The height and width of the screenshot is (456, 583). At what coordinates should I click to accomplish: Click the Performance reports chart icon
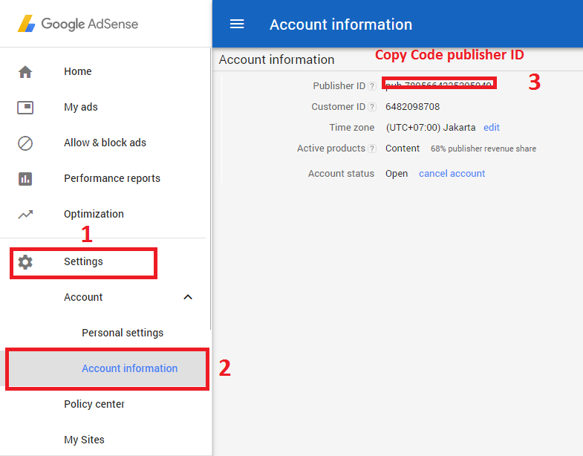25,178
